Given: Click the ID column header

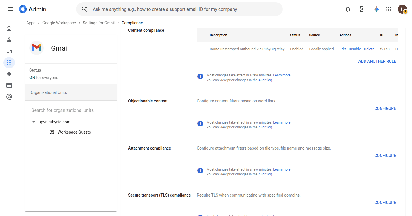Looking at the screenshot, I should click(x=382, y=35).
